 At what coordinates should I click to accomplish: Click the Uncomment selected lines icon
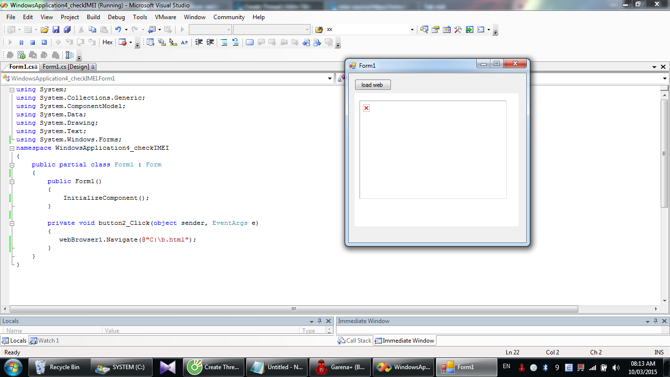[235, 42]
